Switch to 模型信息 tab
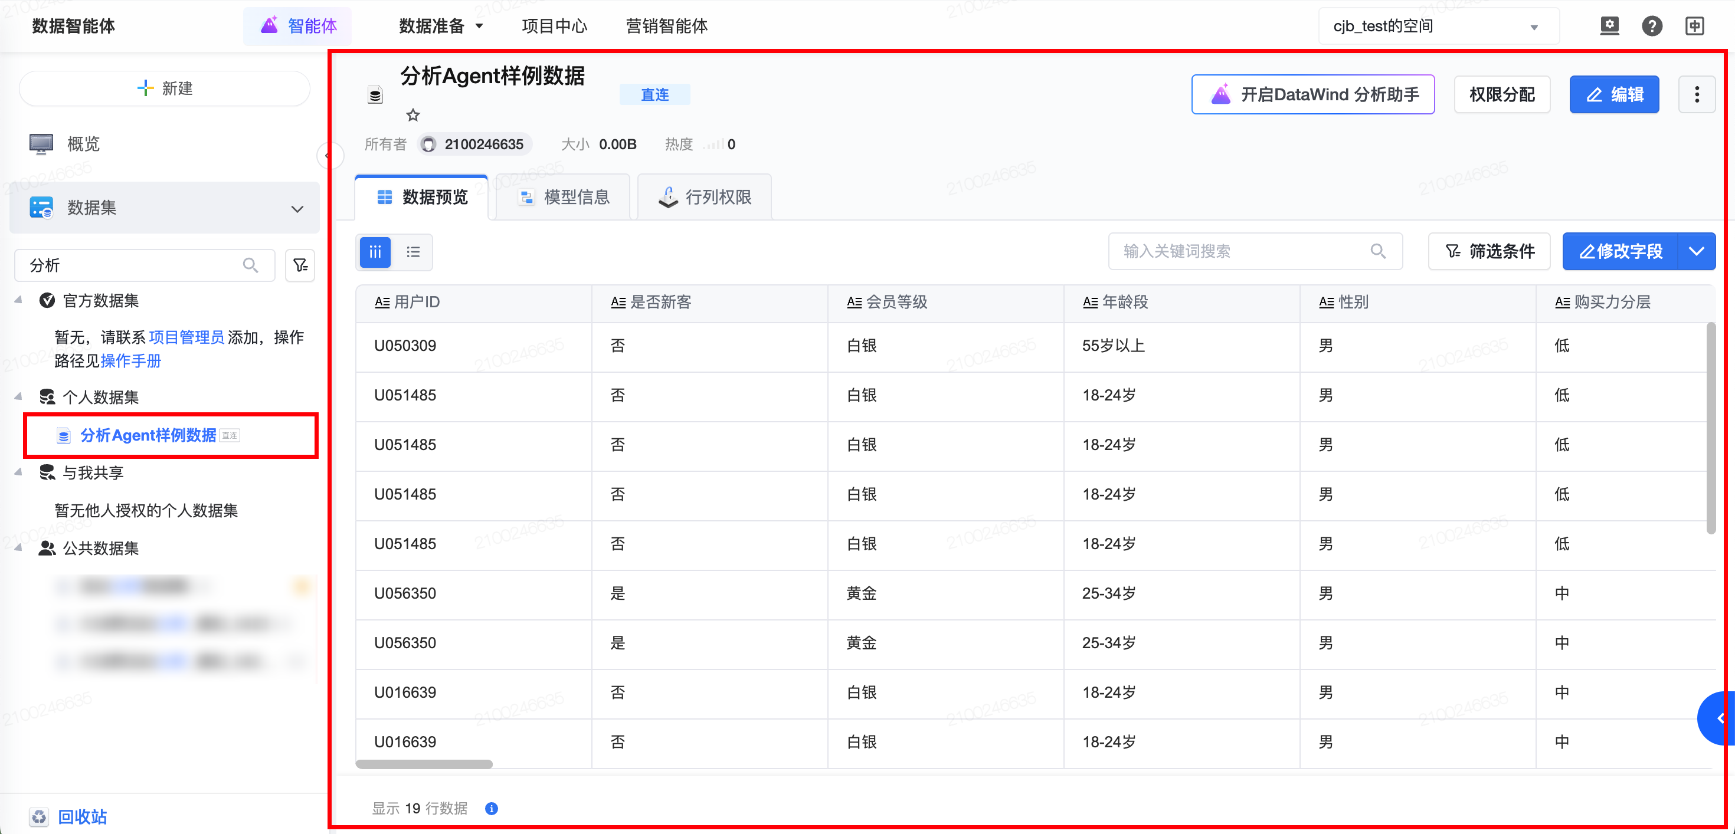The height and width of the screenshot is (834, 1735). tap(563, 197)
